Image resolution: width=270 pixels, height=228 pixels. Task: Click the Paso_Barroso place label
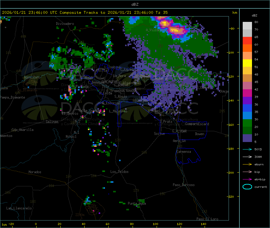tap(184, 185)
